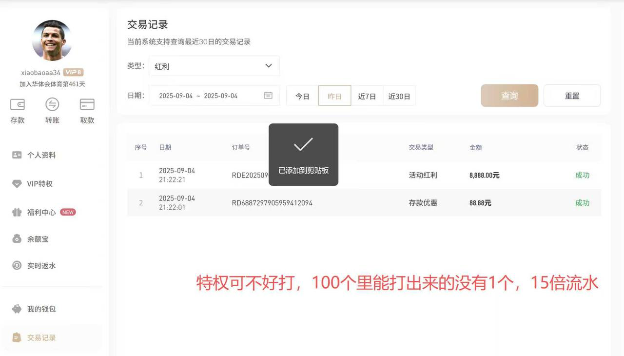The width and height of the screenshot is (624, 356).
Task: Switch to 我的钱包 wallet section
Action: pyautogui.click(x=41, y=308)
